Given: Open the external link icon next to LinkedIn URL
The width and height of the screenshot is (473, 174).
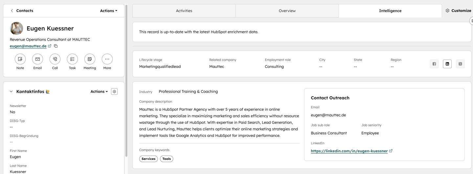Looking at the screenshot, I should pos(391,151).
